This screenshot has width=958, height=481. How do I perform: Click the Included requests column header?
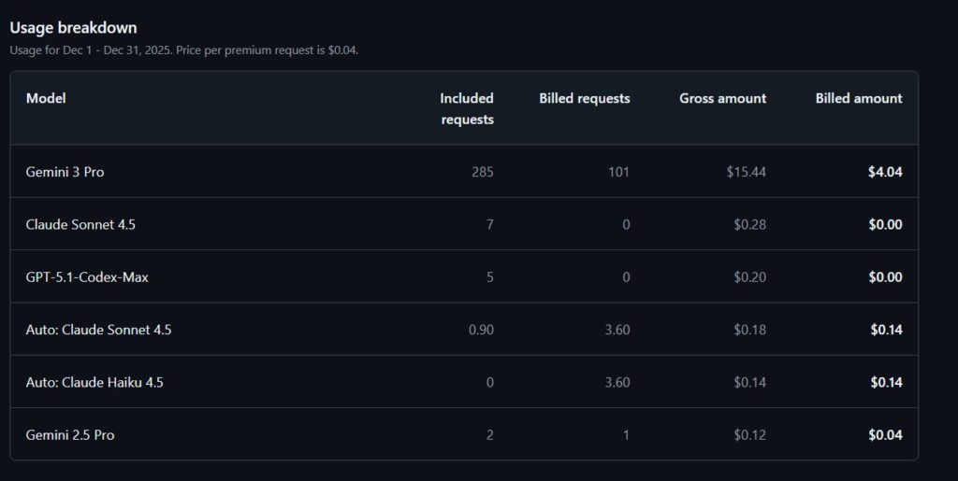coord(467,108)
